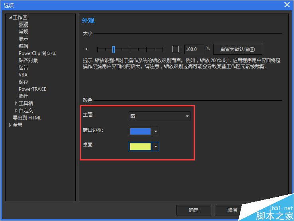Click the 桌面: label
This screenshot has width=294, height=221.
(88, 145)
